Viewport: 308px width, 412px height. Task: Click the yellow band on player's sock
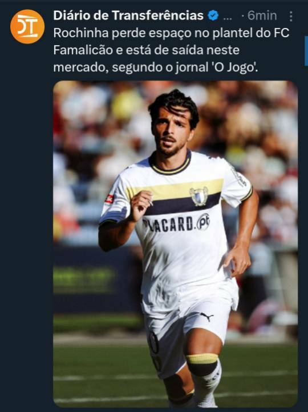click(202, 359)
